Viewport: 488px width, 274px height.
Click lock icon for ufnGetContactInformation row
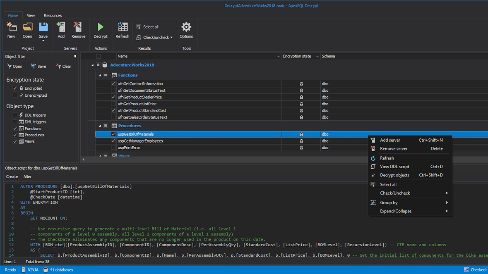tap(301, 84)
